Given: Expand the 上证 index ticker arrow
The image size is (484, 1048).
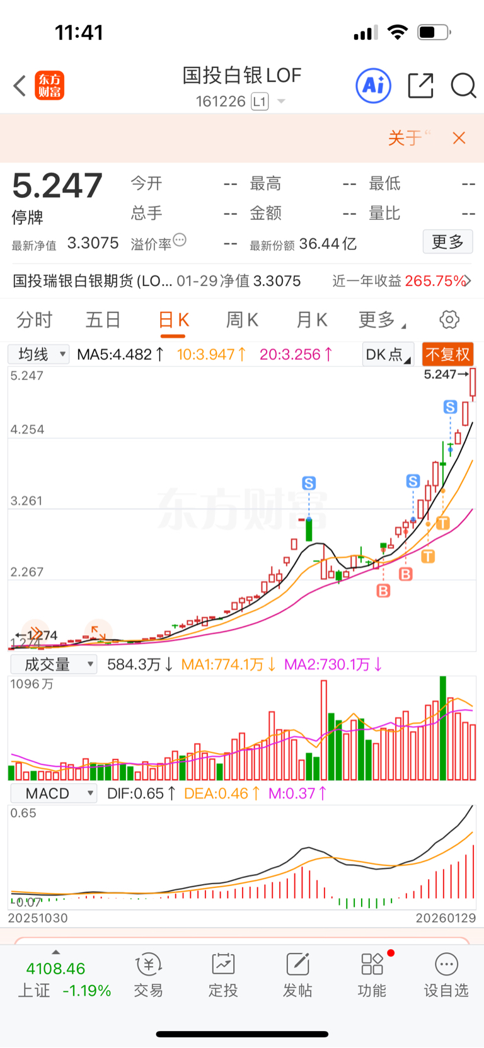Looking at the screenshot, I should click(x=55, y=952).
